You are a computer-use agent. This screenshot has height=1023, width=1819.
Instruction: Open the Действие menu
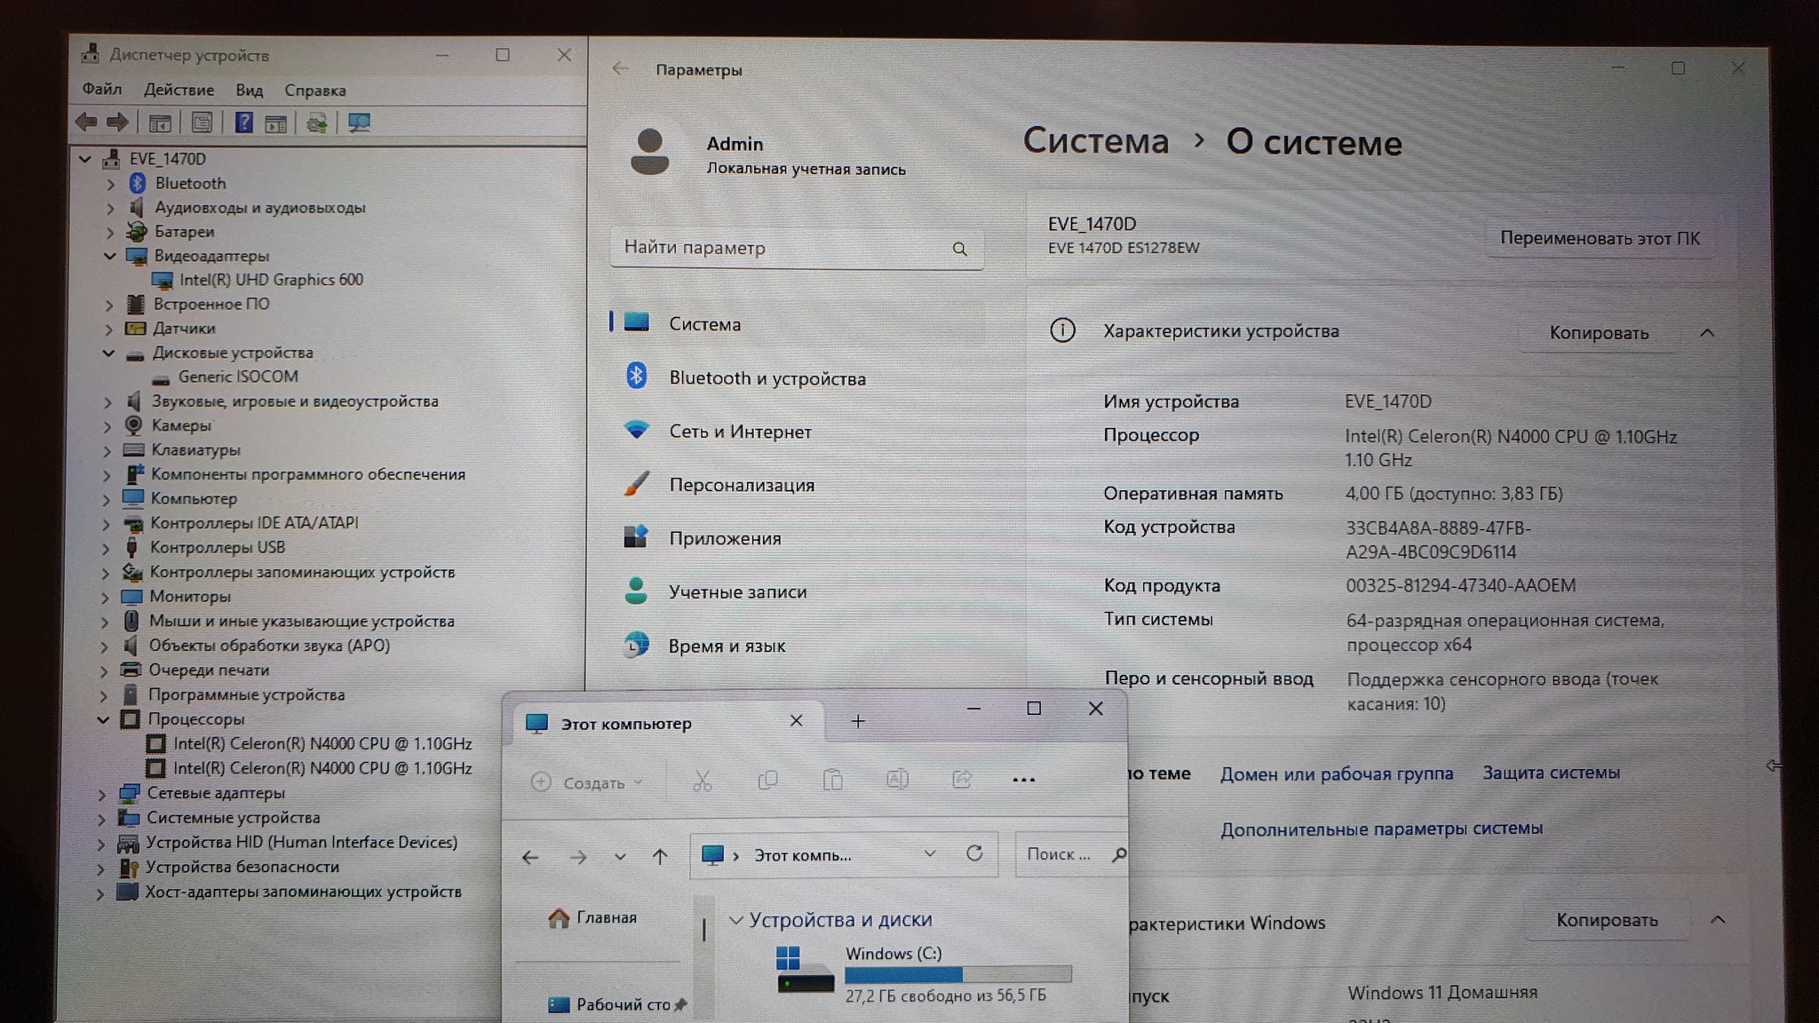click(179, 90)
